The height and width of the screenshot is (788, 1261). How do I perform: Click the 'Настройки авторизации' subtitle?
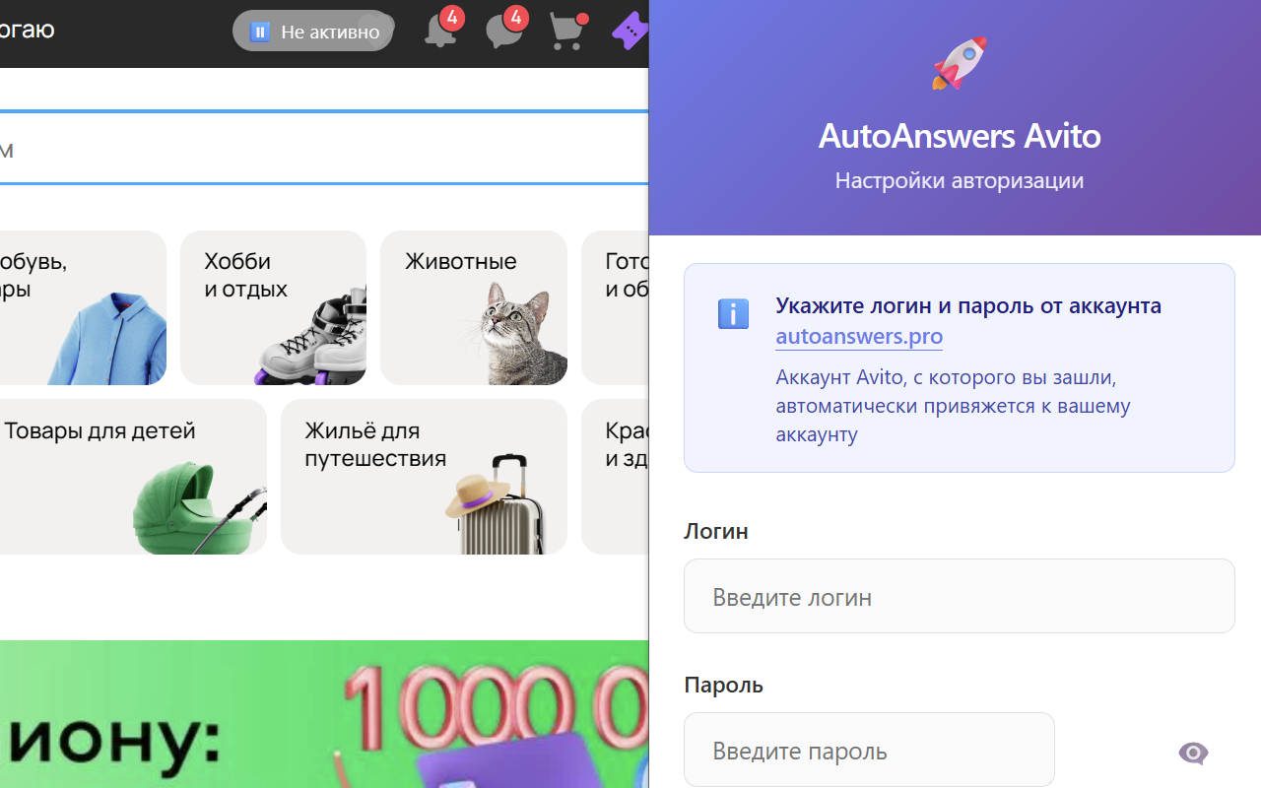pyautogui.click(x=960, y=181)
